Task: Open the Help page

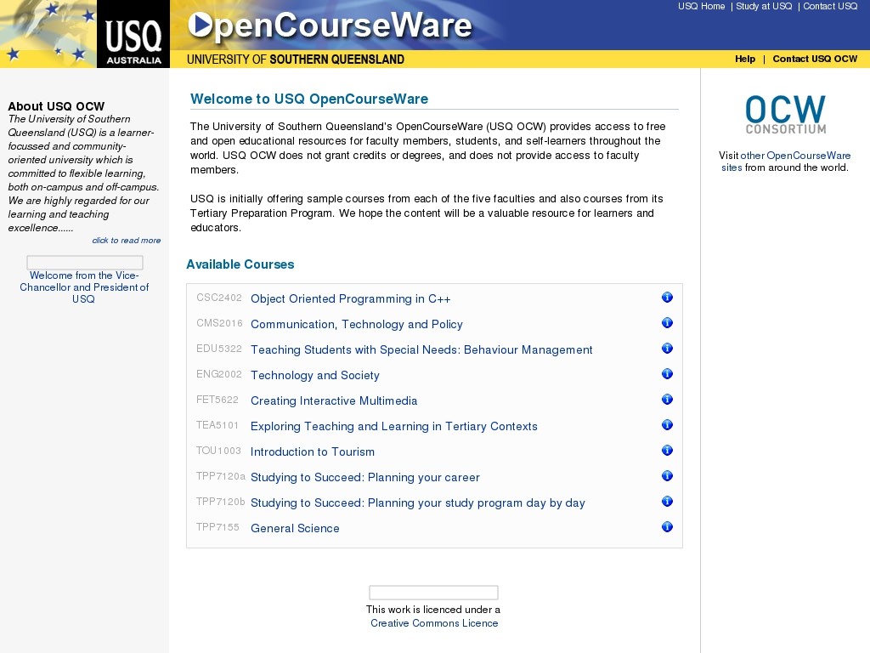Action: pos(745,59)
